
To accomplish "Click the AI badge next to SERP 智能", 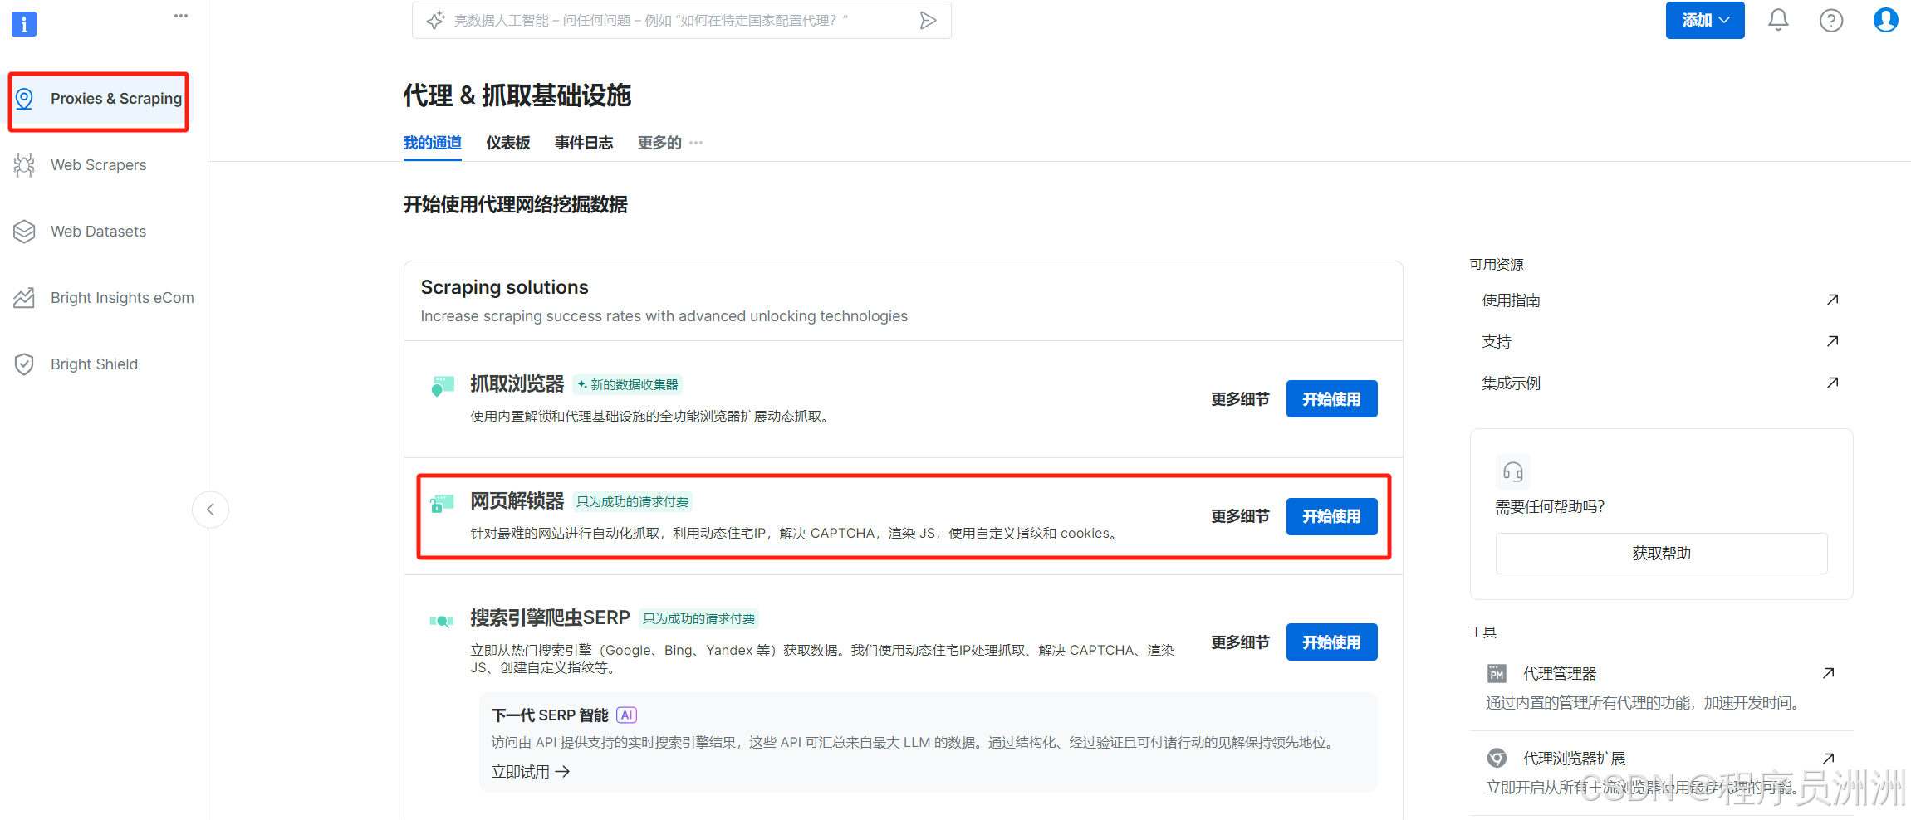I will coord(627,715).
